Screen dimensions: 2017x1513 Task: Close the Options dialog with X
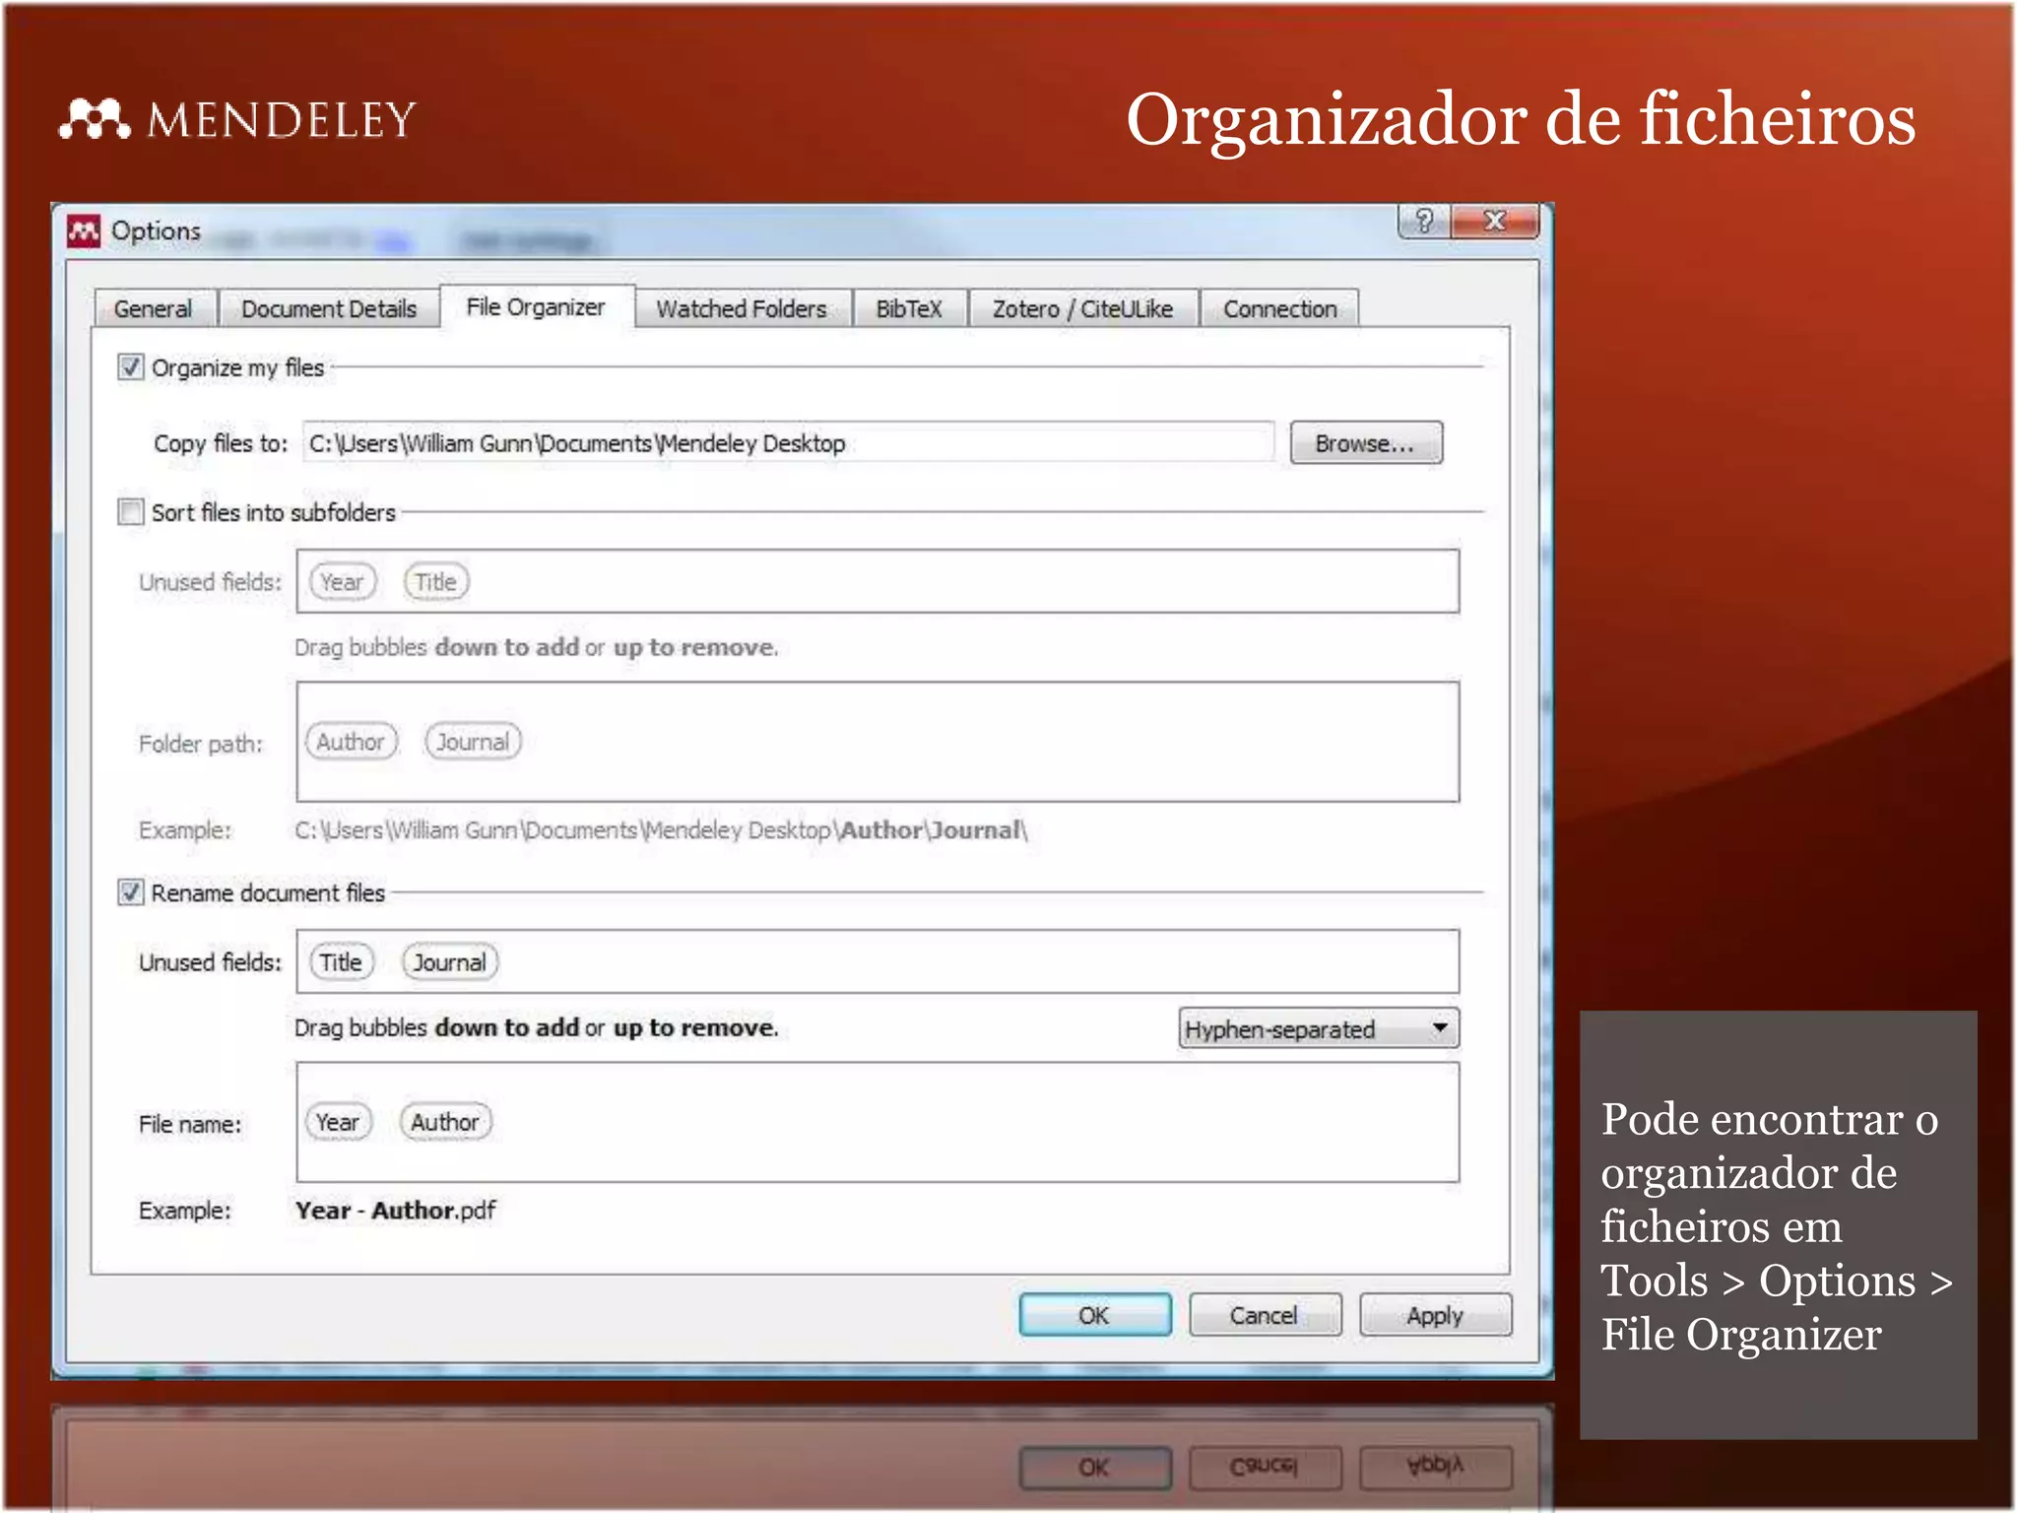coord(1494,221)
